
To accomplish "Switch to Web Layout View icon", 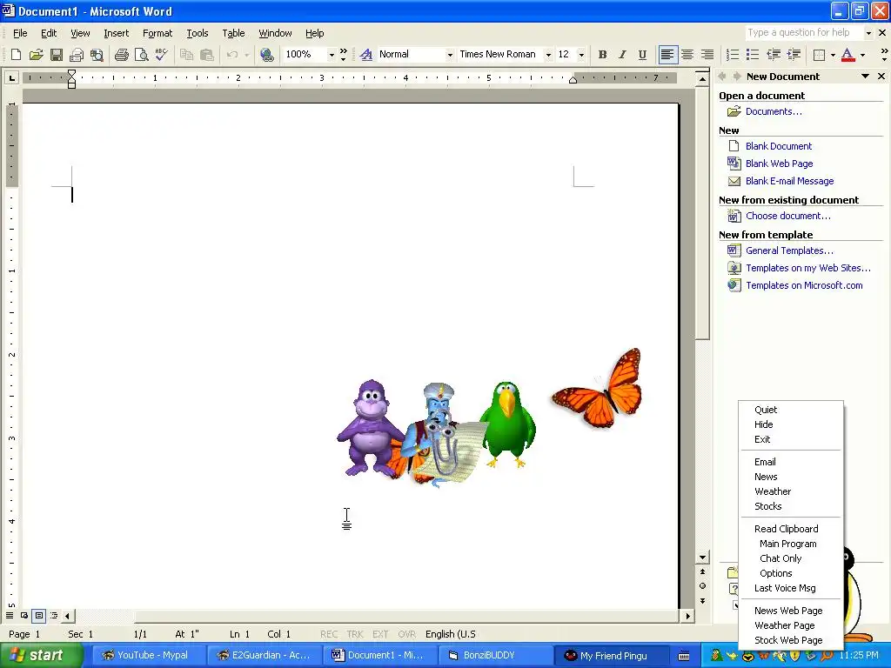I will [x=23, y=615].
